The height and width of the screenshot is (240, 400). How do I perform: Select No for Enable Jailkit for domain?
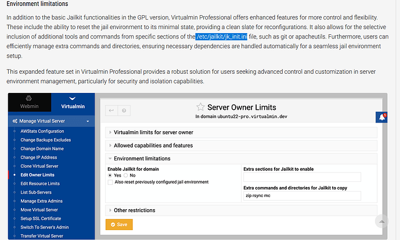[125, 175]
